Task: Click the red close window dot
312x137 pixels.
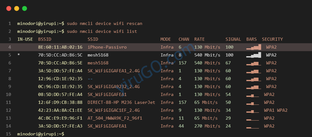Action: (9, 9)
